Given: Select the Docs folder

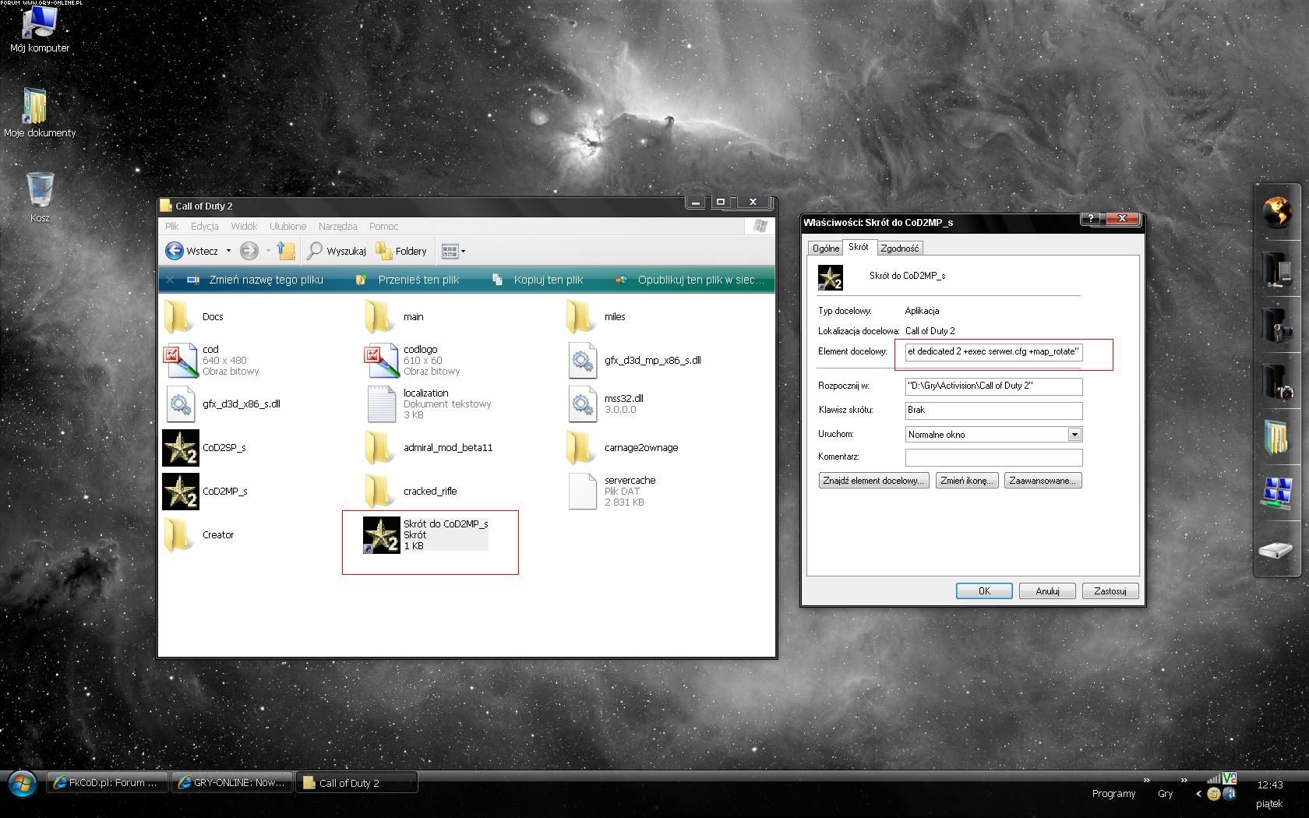Looking at the screenshot, I should click(193, 317).
